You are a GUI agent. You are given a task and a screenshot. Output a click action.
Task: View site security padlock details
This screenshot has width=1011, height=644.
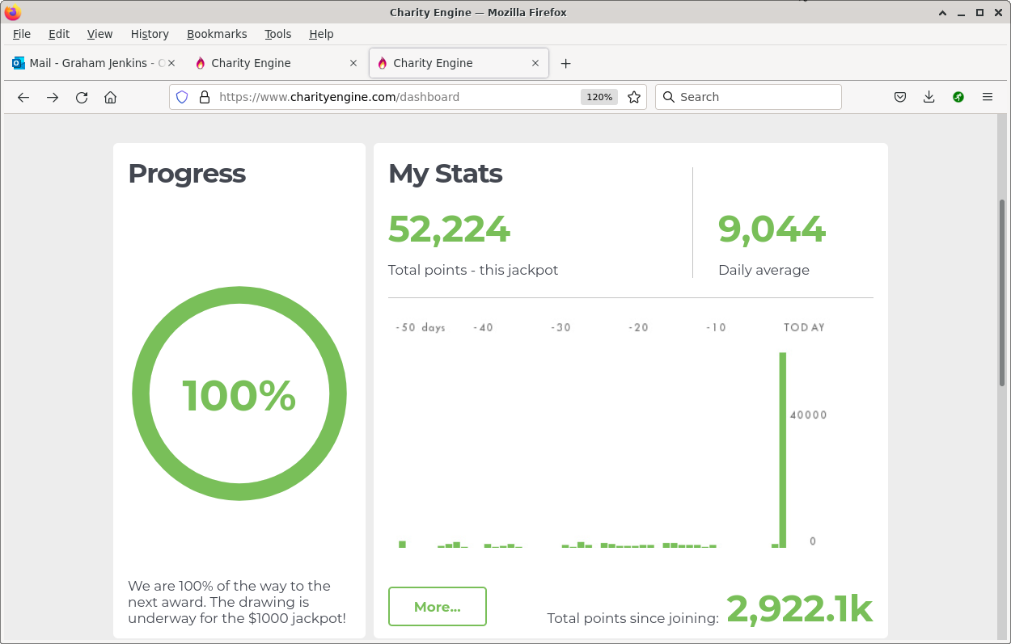[205, 97]
